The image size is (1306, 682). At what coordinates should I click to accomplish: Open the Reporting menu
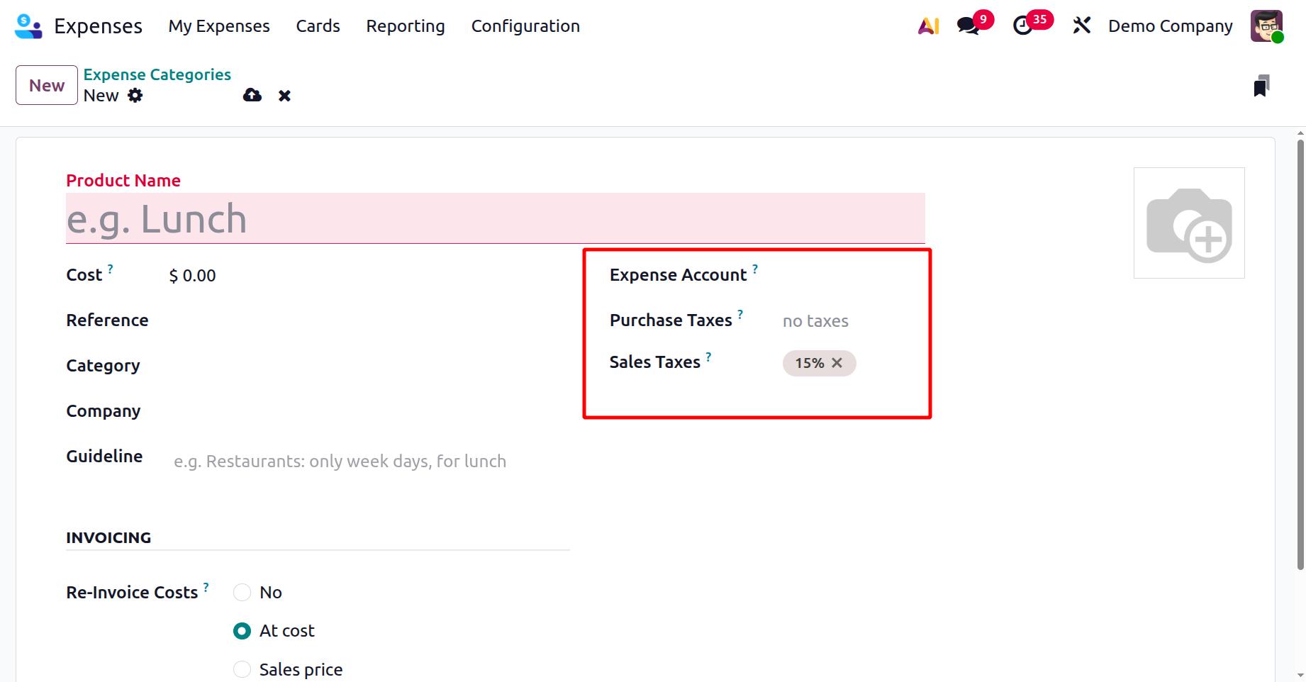[x=406, y=26]
